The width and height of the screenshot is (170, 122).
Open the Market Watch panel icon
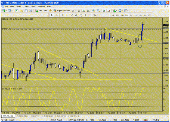click(x=17, y=11)
